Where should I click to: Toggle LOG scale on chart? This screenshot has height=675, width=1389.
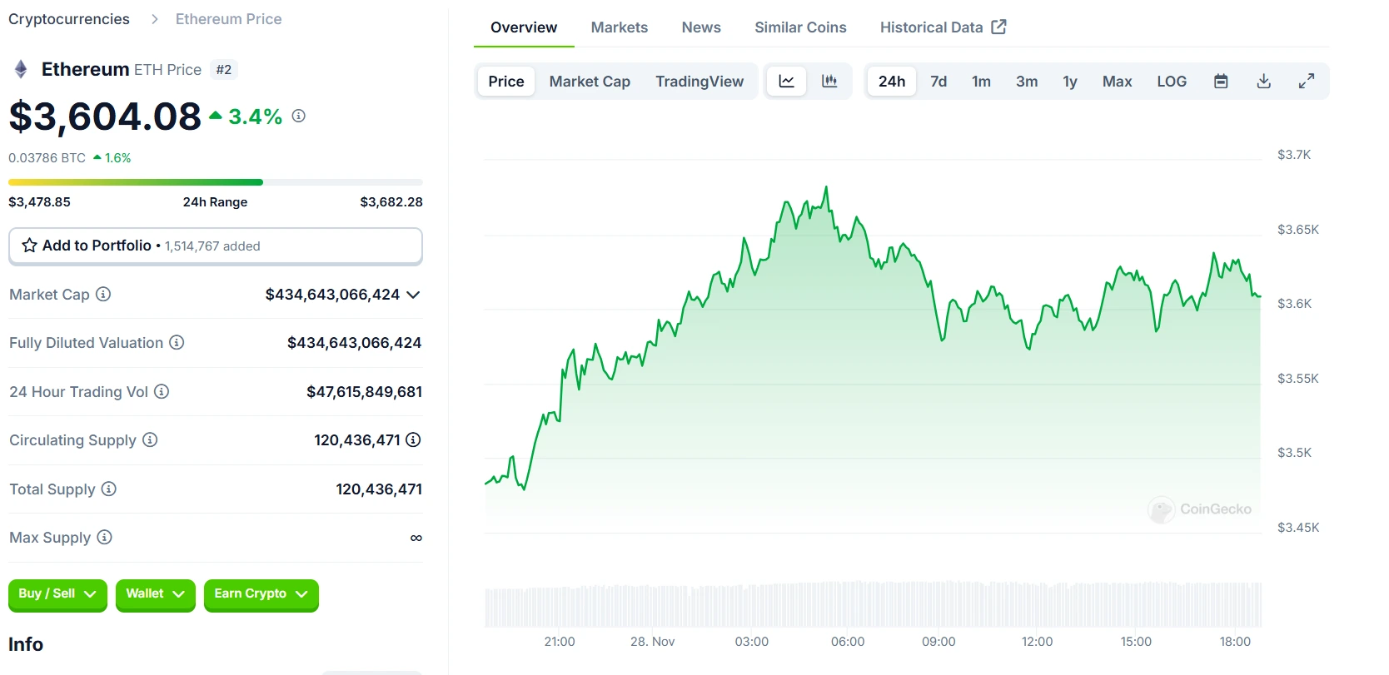click(x=1172, y=81)
